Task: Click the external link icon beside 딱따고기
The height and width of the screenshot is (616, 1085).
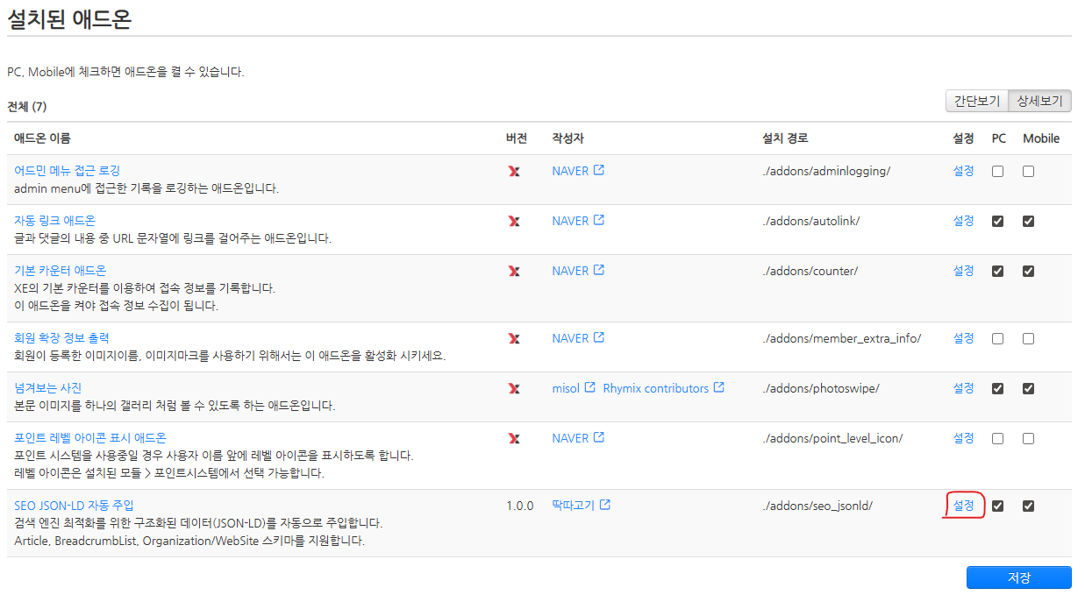Action: click(x=605, y=505)
